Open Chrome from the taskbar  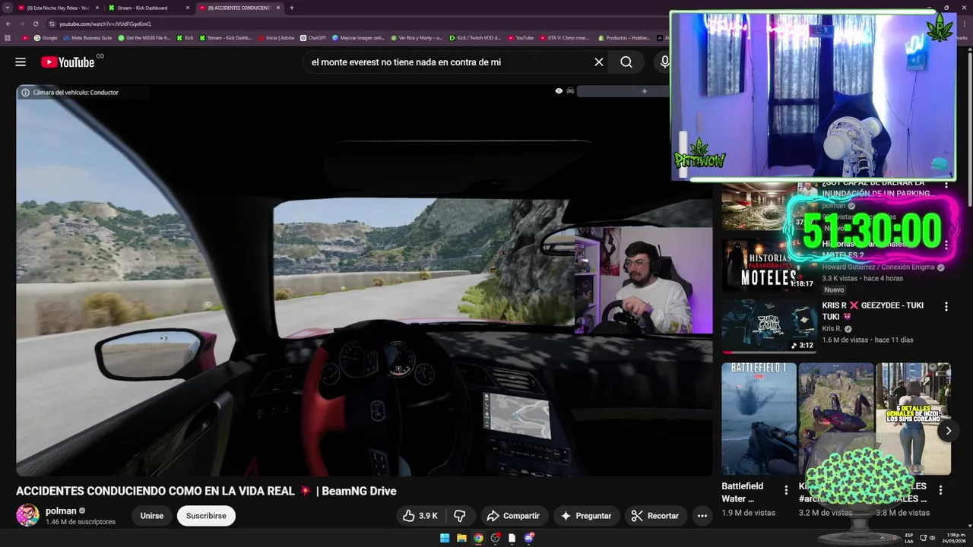pyautogui.click(x=478, y=538)
